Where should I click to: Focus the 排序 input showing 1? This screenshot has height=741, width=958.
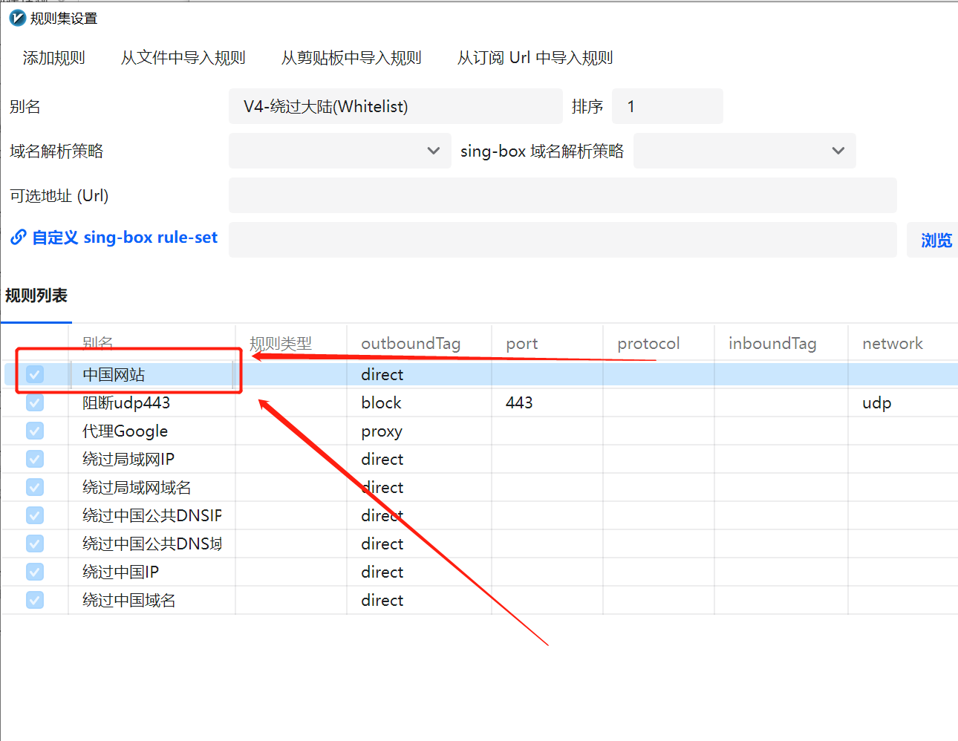(667, 106)
